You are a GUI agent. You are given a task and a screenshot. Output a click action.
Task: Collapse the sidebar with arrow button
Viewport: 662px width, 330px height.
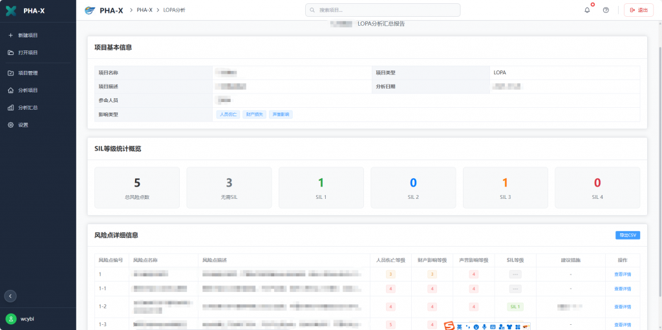(10, 296)
